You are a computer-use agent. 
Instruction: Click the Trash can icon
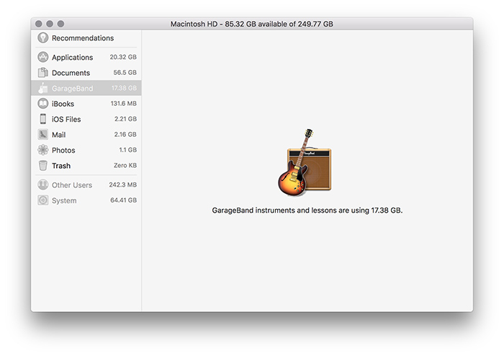coord(42,165)
